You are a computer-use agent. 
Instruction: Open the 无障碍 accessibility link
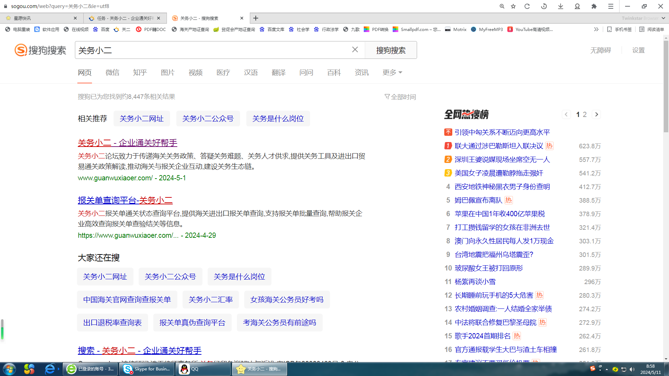click(601, 50)
